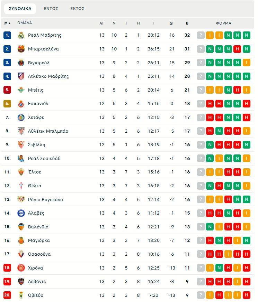
Task: Click the red 20. position badge for Οβιέδο
Action: (7, 295)
